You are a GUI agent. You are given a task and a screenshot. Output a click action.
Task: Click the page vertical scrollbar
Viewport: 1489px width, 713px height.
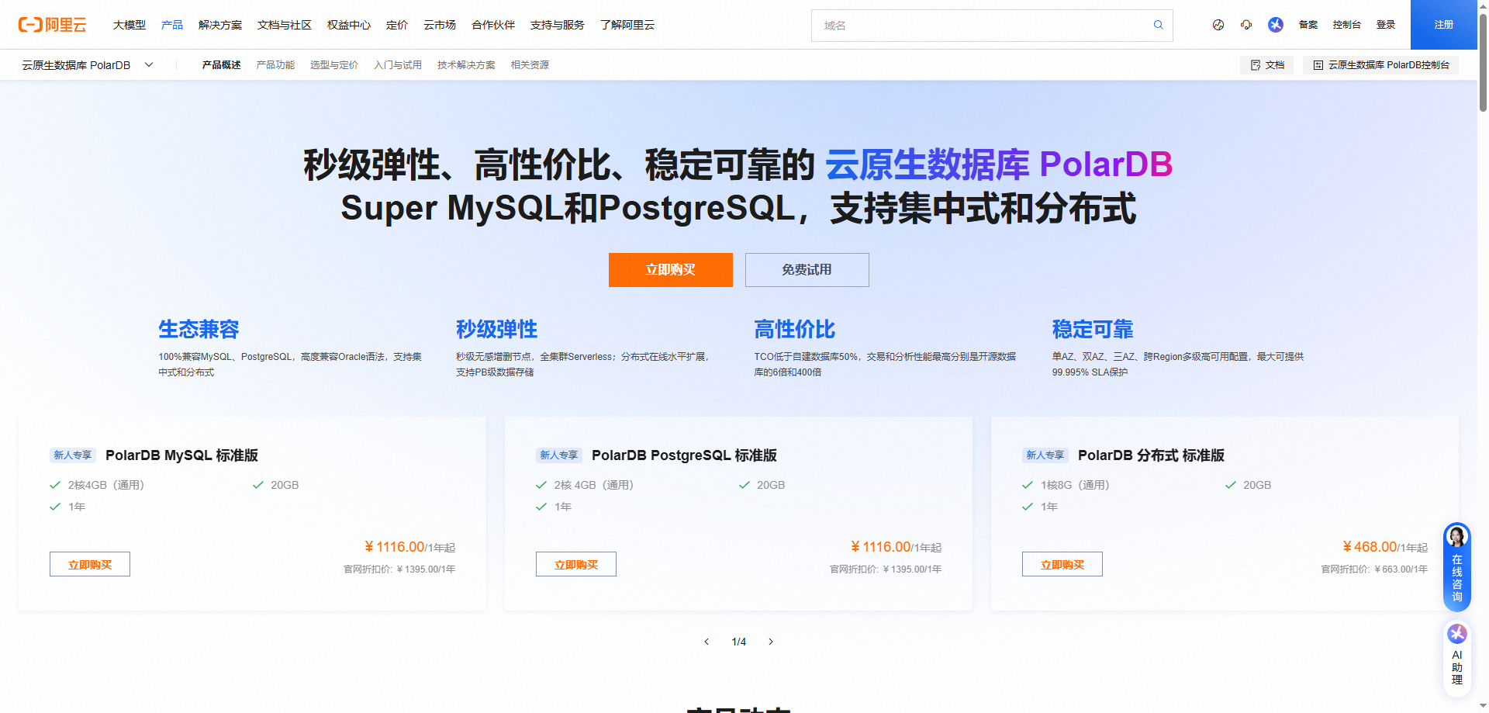click(1483, 62)
